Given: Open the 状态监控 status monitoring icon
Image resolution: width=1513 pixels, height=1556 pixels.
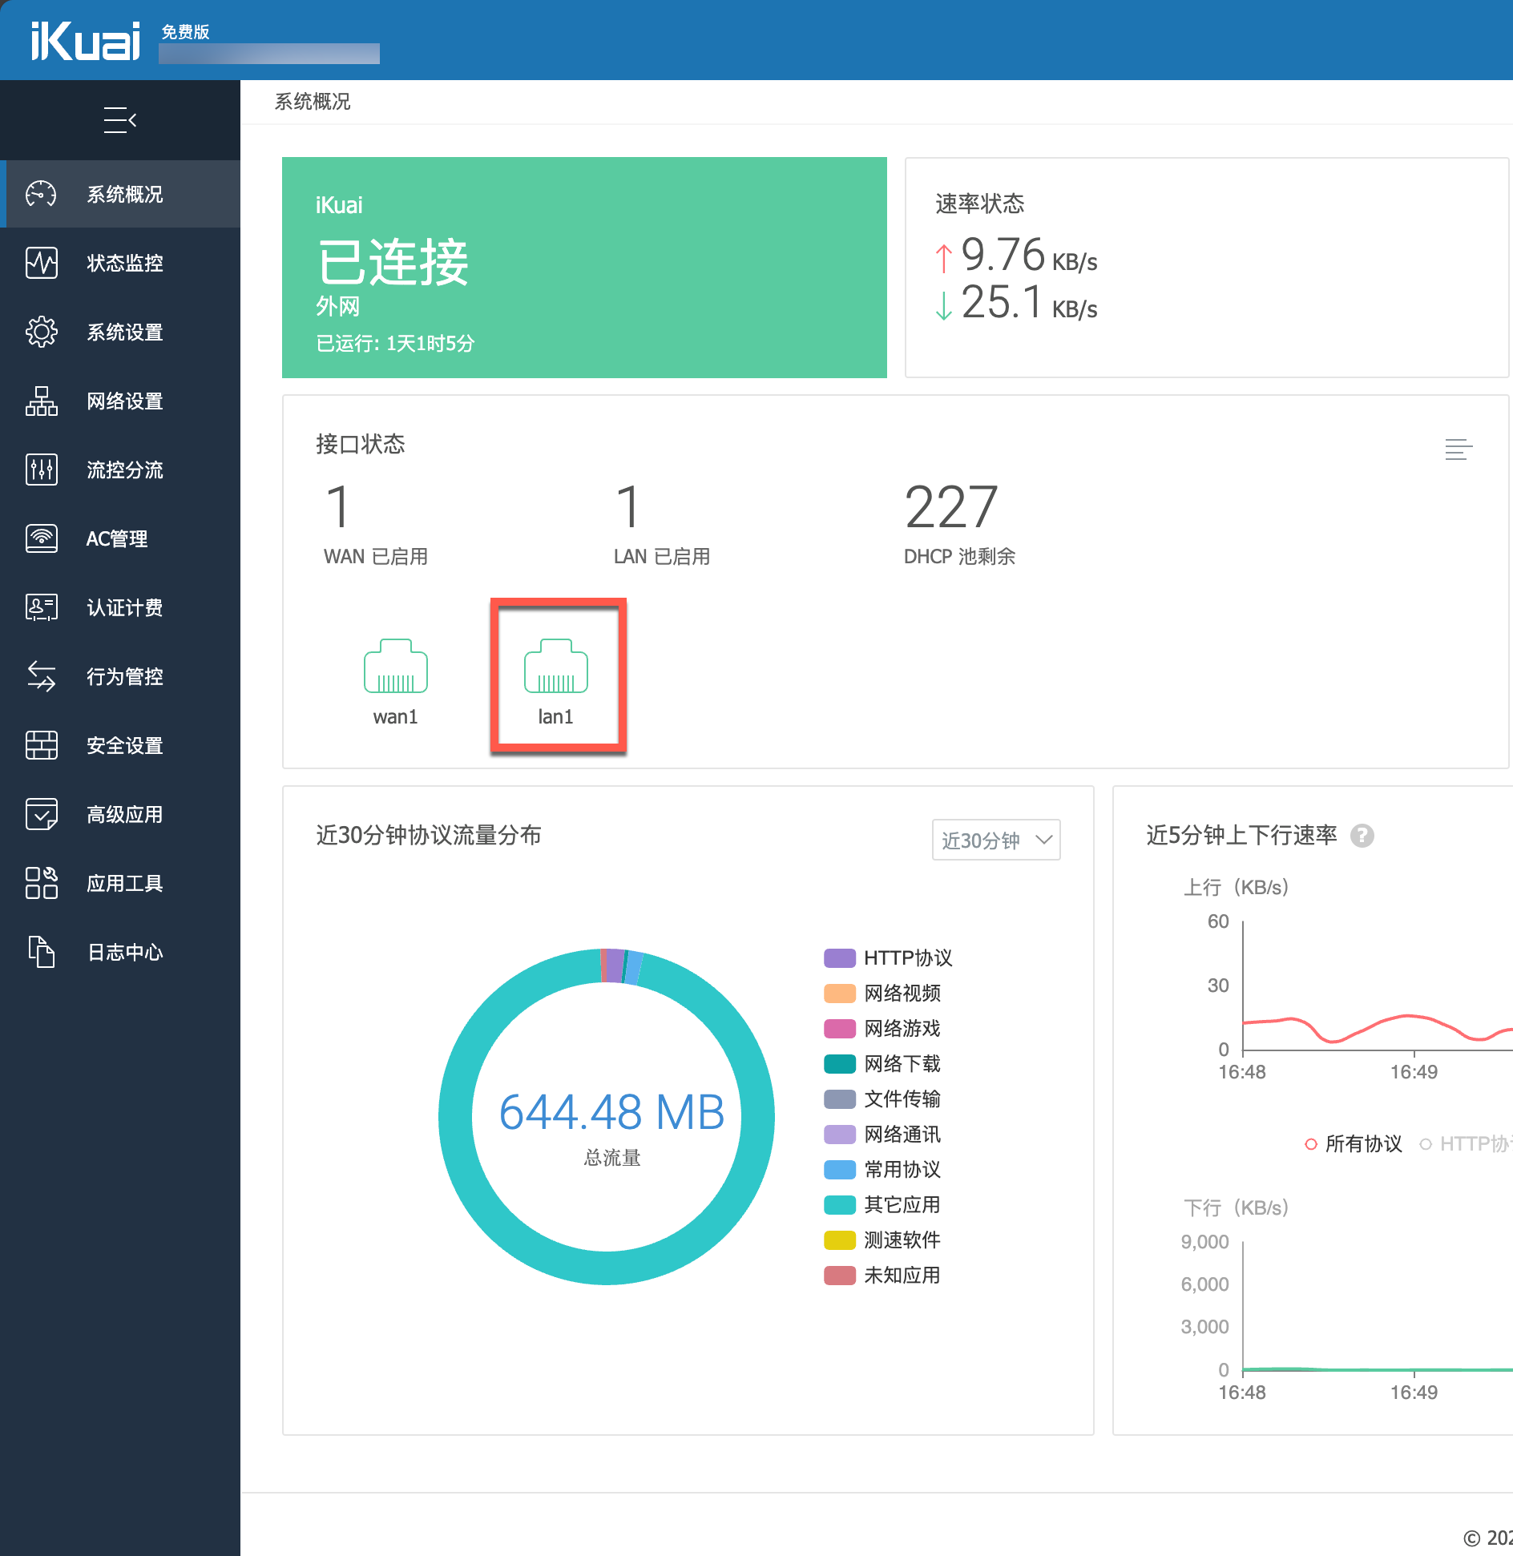Looking at the screenshot, I should pos(42,263).
